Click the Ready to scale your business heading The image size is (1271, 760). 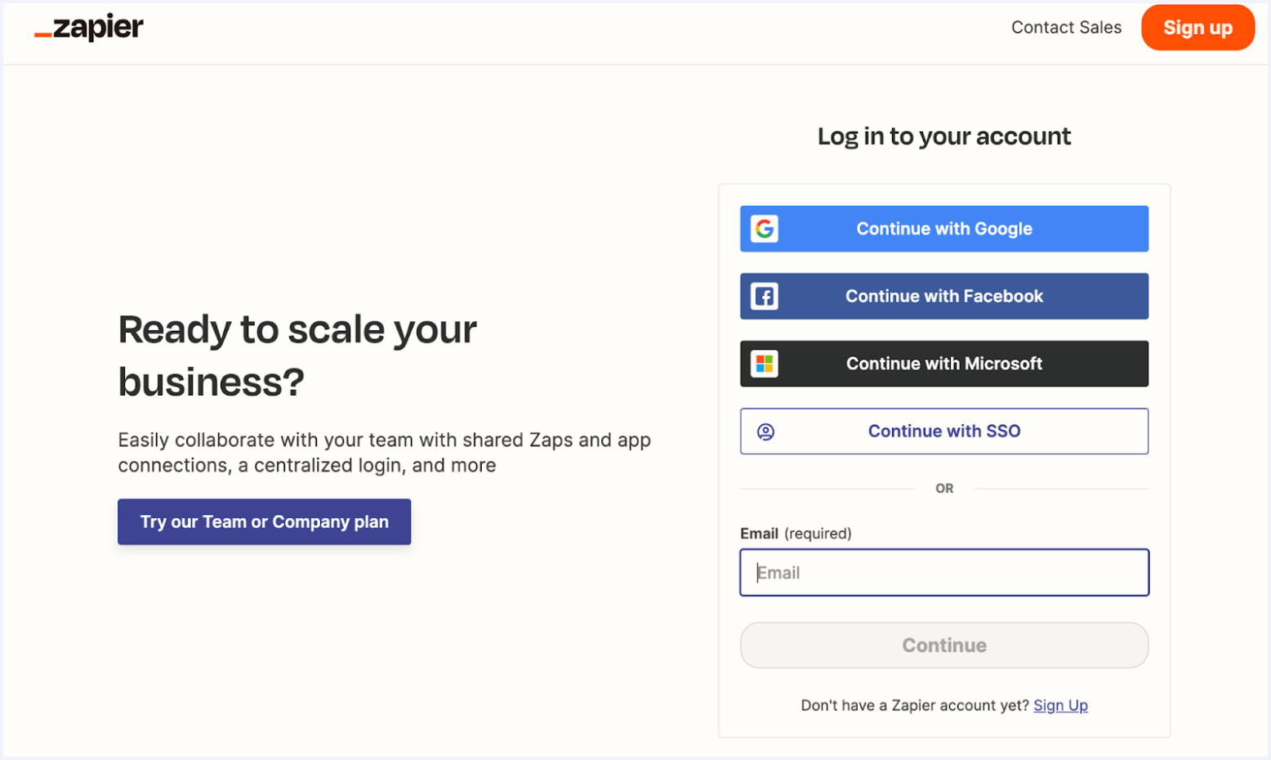click(297, 355)
